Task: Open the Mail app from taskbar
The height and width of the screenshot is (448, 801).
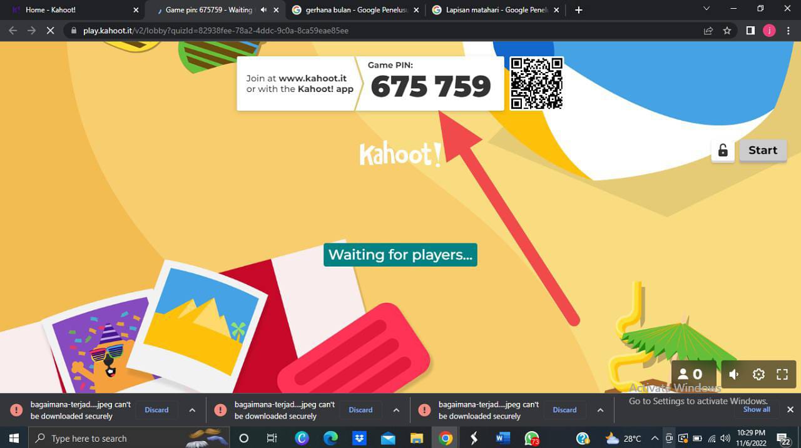Action: pos(388,438)
